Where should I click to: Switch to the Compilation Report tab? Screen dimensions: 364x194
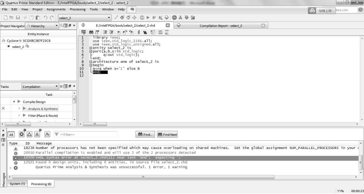(x=220, y=26)
